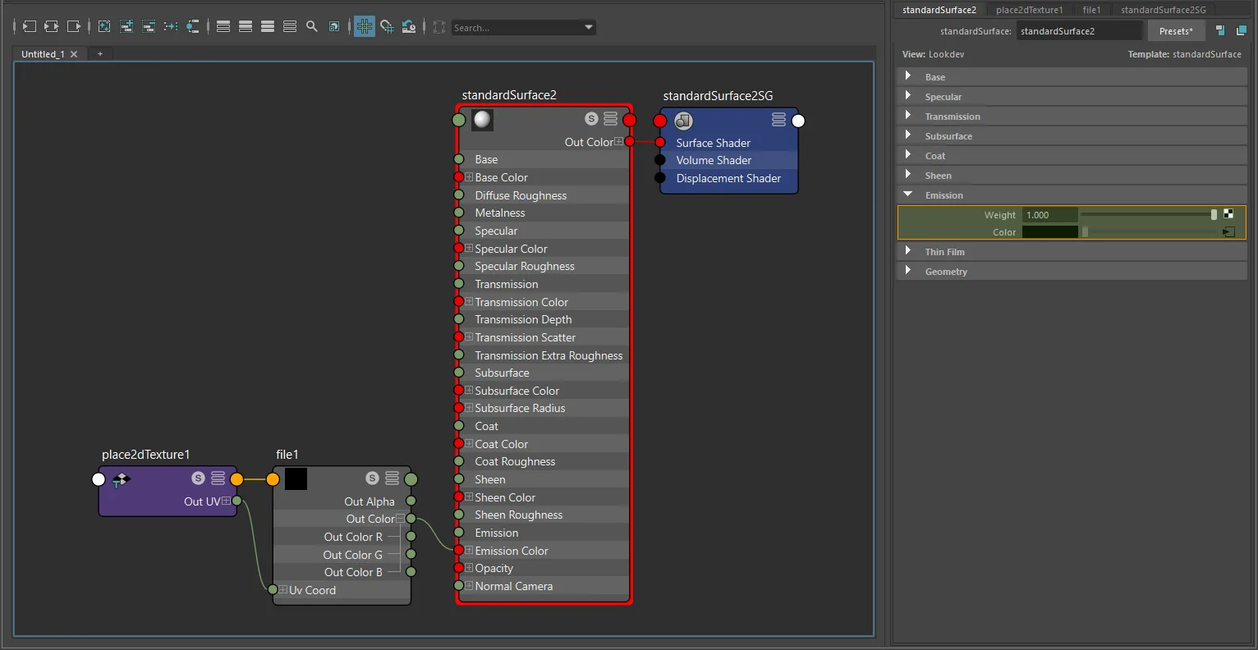Expand the Base attribute section

click(x=908, y=76)
